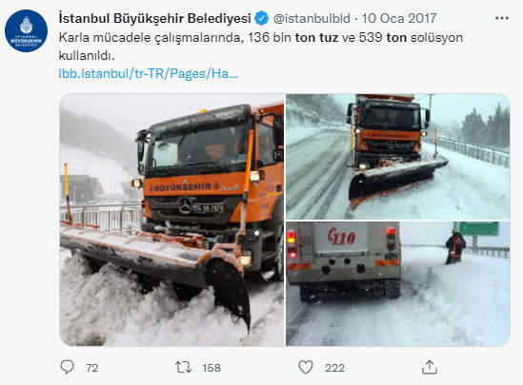Click the 10 Oca 2017 timestamp
The height and width of the screenshot is (385, 523).
point(399,18)
